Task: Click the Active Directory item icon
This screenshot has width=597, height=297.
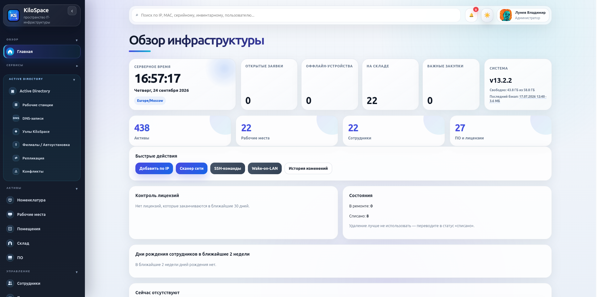Action: 13,91
